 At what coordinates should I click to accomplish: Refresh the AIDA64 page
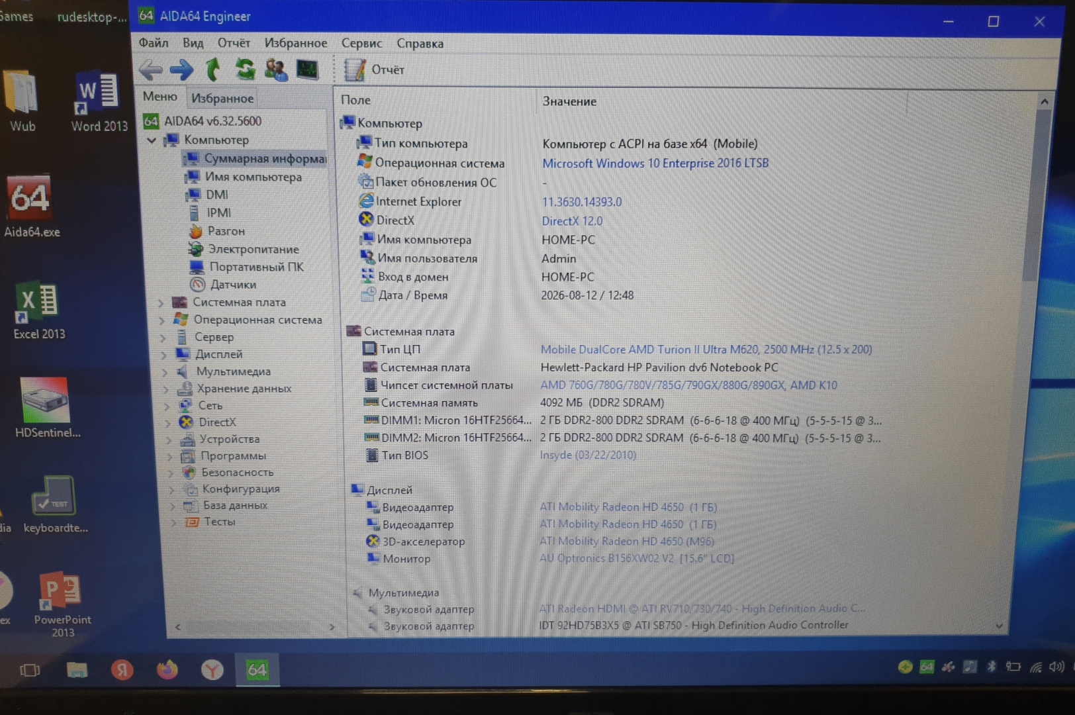pyautogui.click(x=245, y=70)
